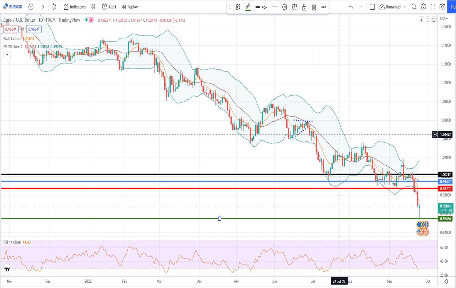
Task: Toggle the market status dot beside the title
Action: tap(86, 20)
